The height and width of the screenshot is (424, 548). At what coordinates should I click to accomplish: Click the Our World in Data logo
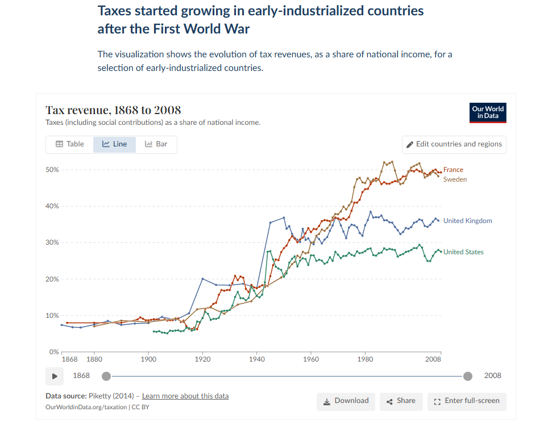pos(488,112)
